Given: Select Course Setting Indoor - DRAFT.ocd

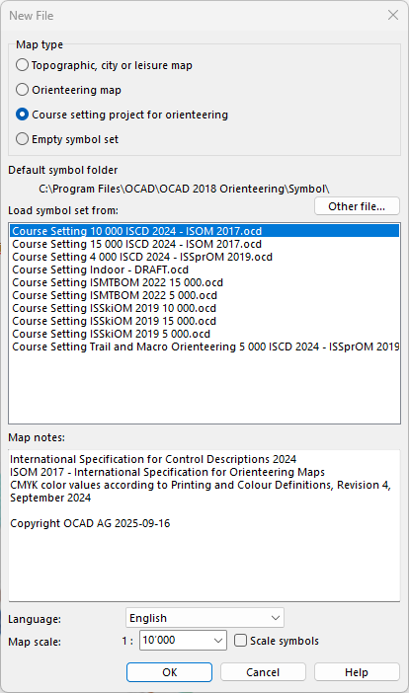Looking at the screenshot, I should tap(204, 269).
